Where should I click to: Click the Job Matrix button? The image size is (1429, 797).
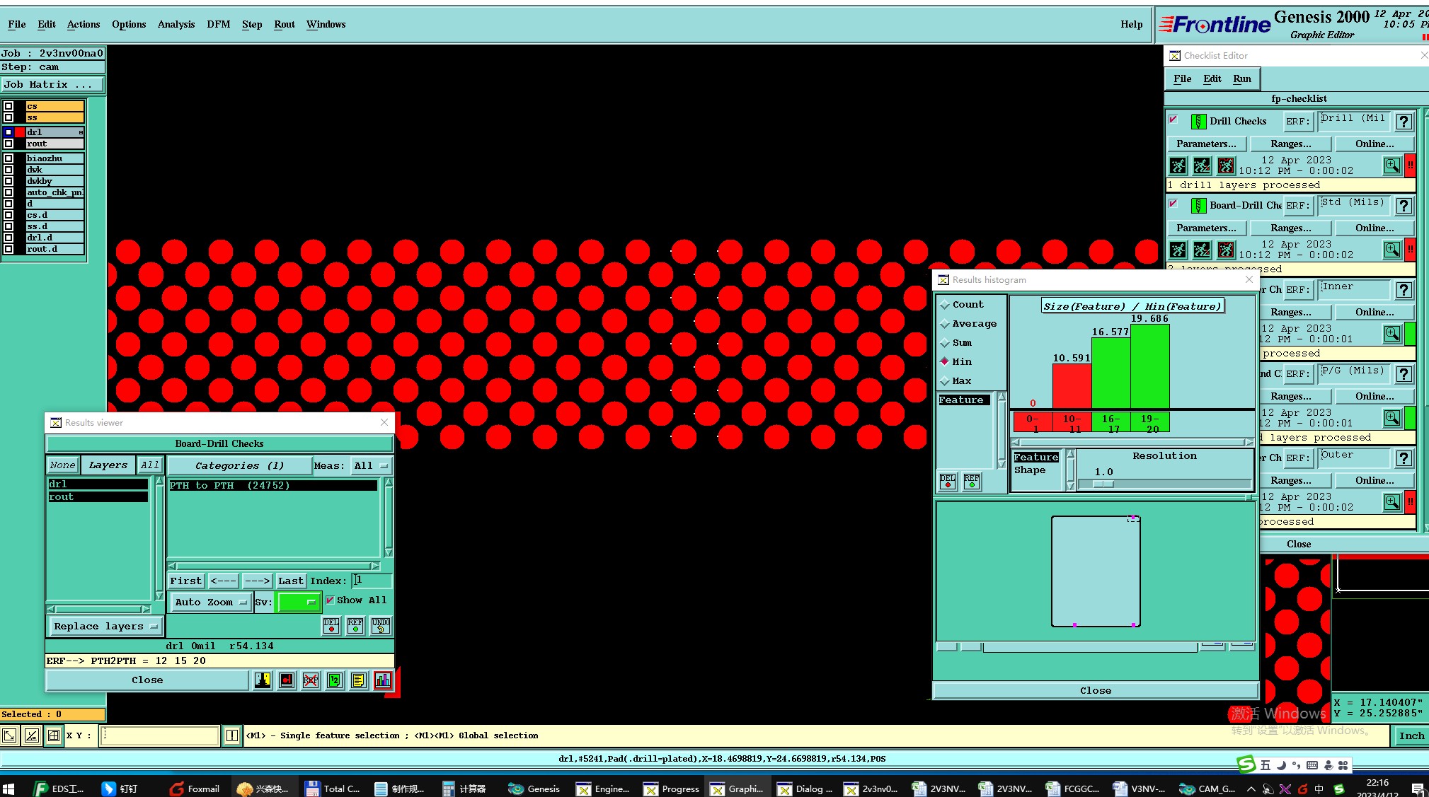[52, 84]
